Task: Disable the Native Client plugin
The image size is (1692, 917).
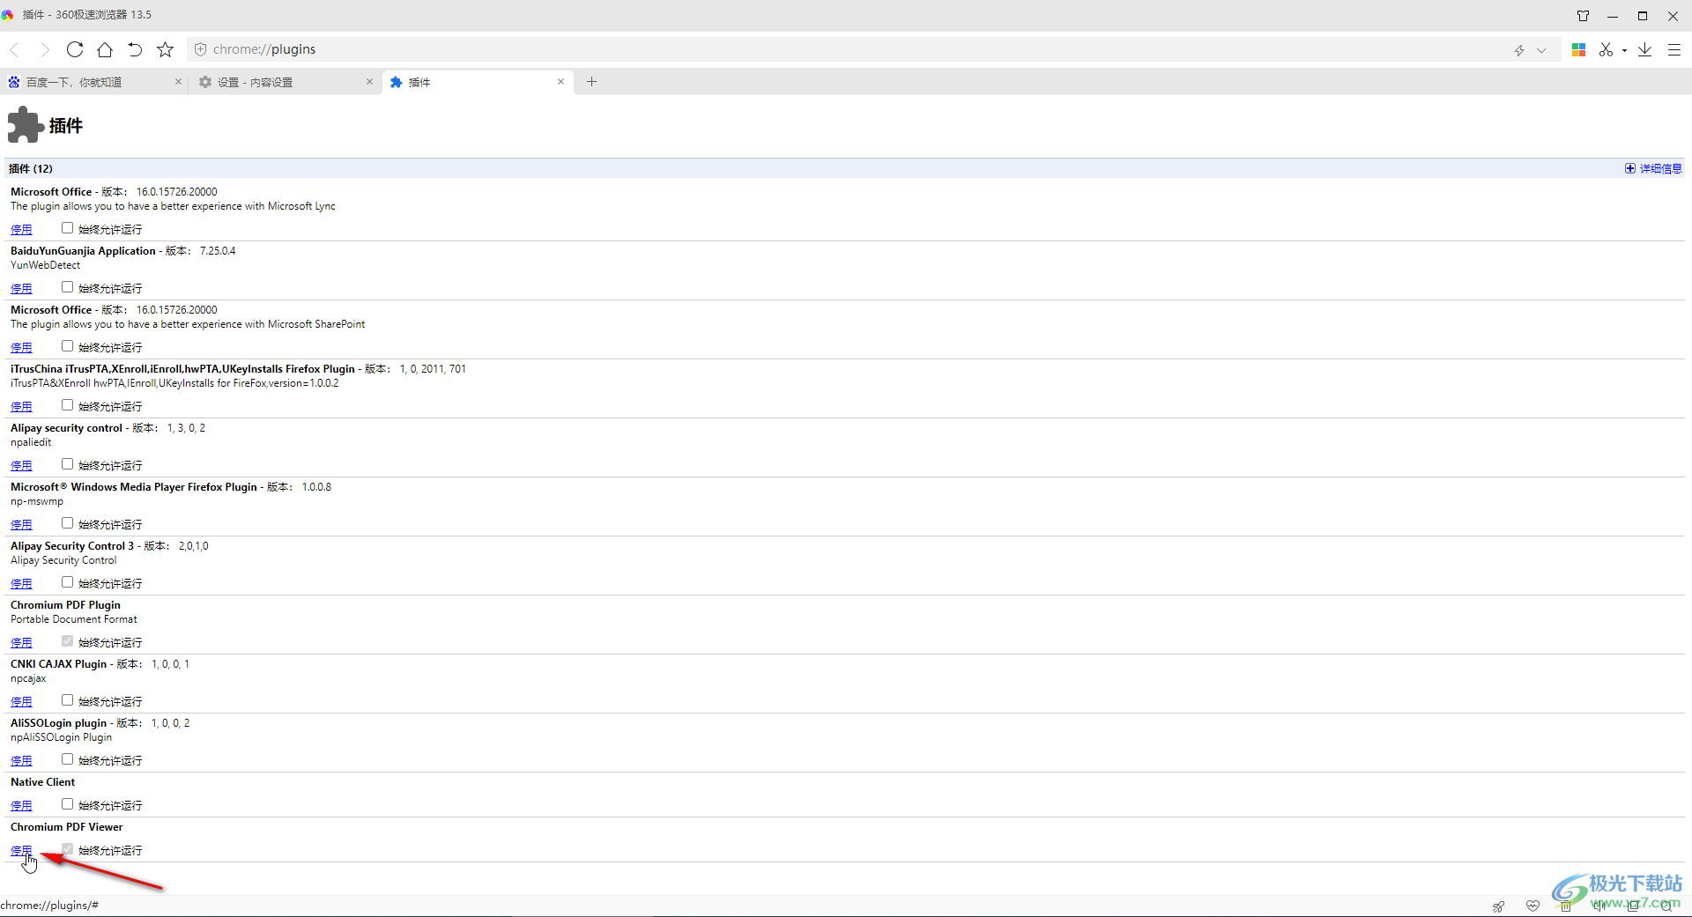Action: click(21, 806)
